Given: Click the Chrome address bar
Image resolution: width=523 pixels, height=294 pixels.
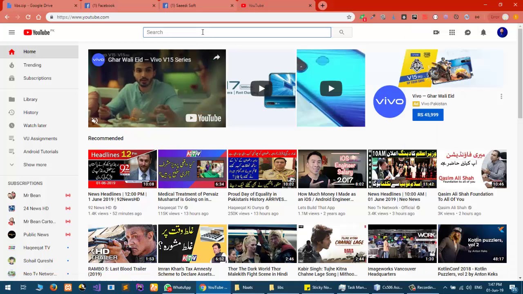Looking at the screenshot, I should 200,17.
